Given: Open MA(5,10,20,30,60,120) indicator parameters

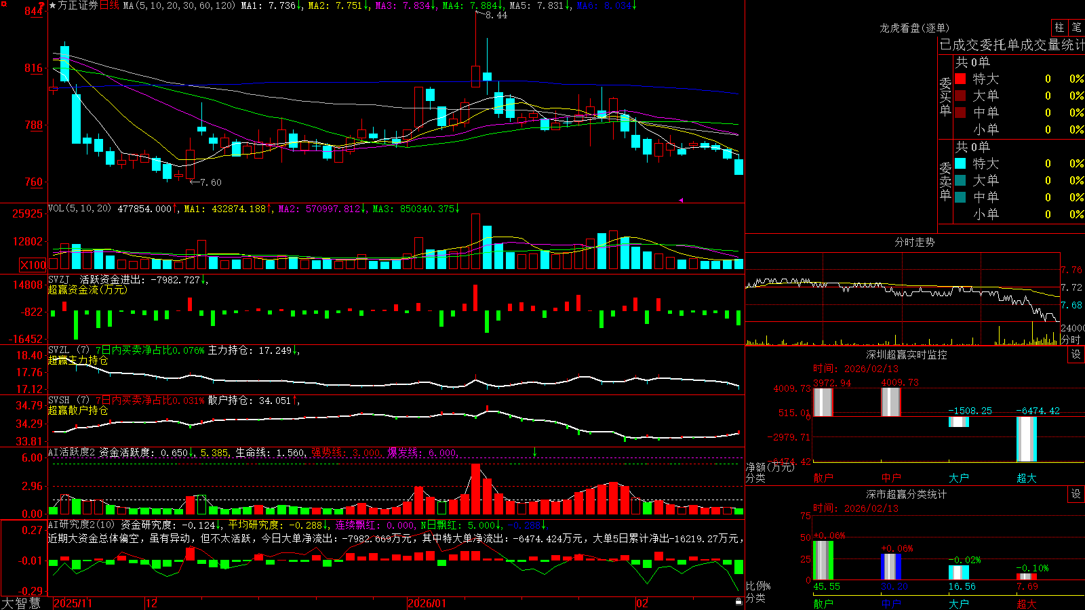Looking at the screenshot, I should click(179, 5).
